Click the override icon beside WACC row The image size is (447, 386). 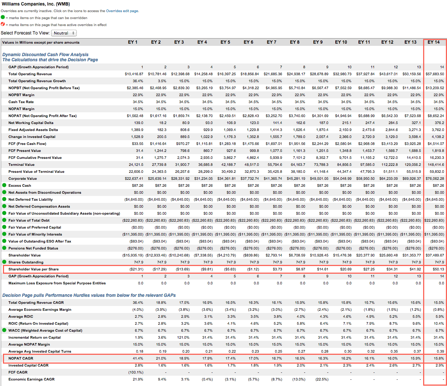pyautogui.click(x=4, y=330)
